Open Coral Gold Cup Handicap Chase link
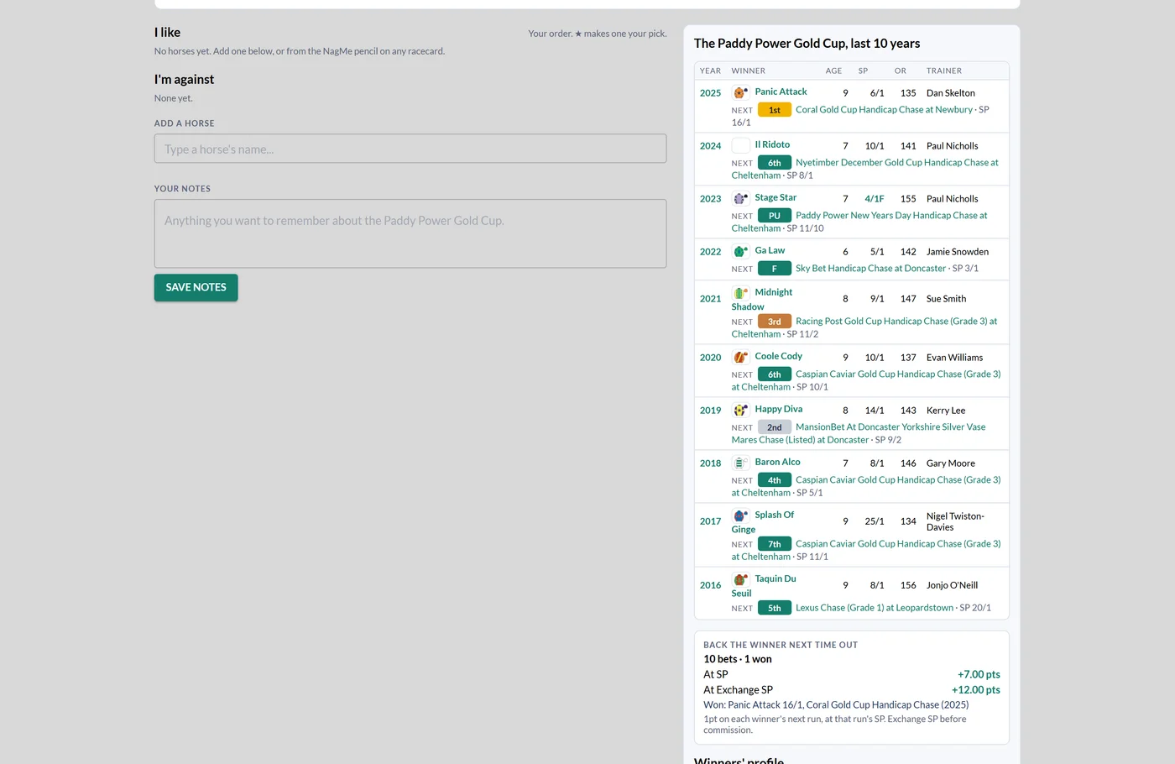This screenshot has width=1175, height=764. (884, 109)
